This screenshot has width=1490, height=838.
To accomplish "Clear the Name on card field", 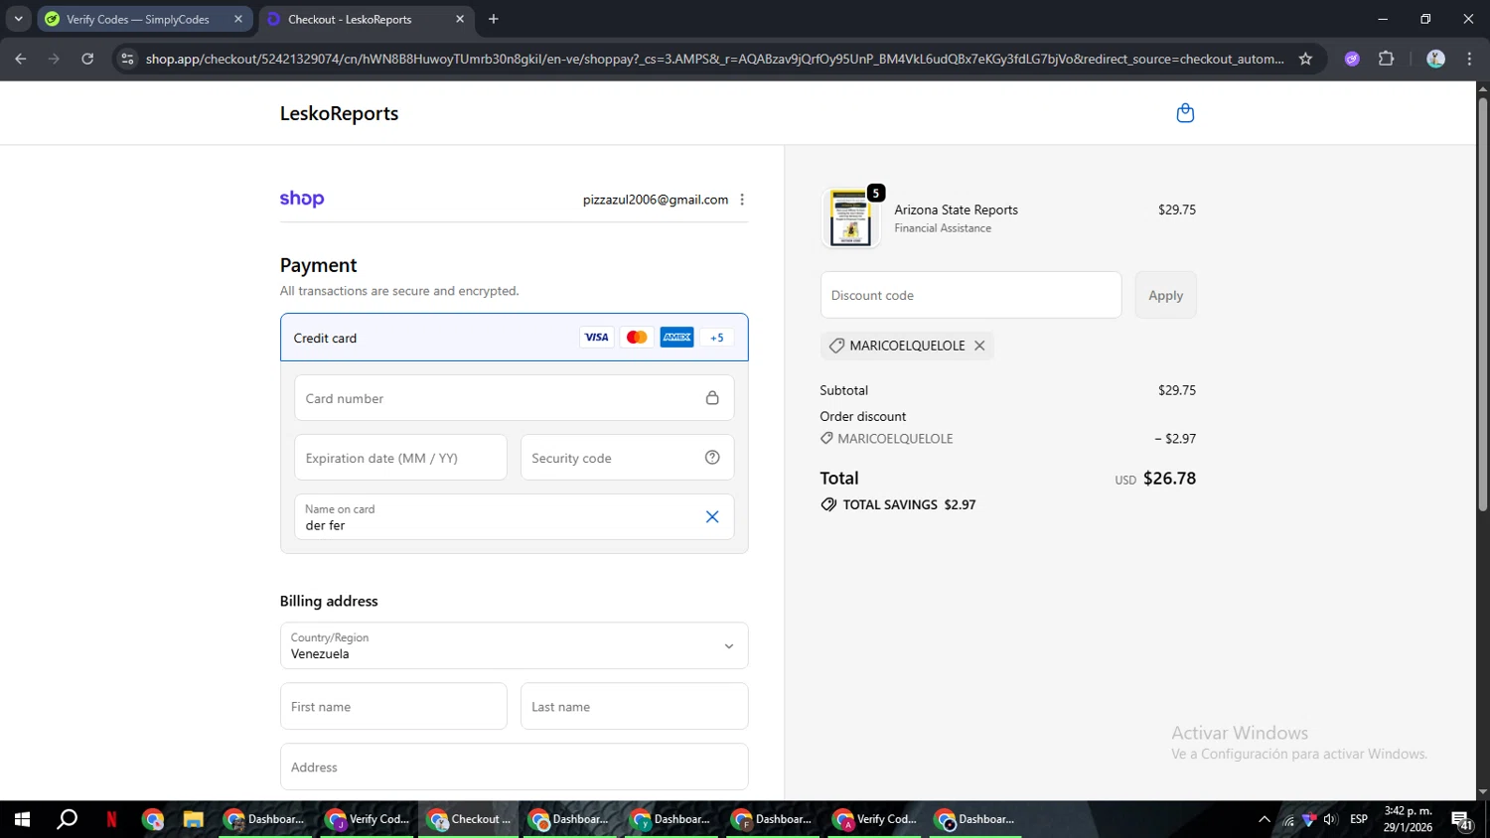I will [x=712, y=516].
